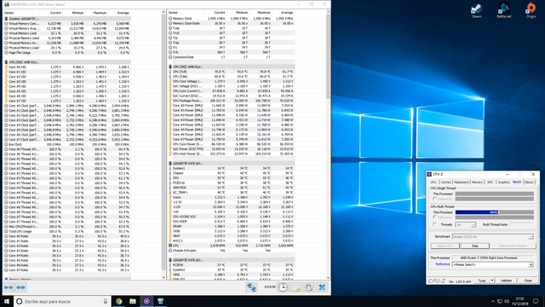Select CPU (Tctl) temperature row
This screenshot has height=307, width=545.
pyautogui.click(x=232, y=72)
